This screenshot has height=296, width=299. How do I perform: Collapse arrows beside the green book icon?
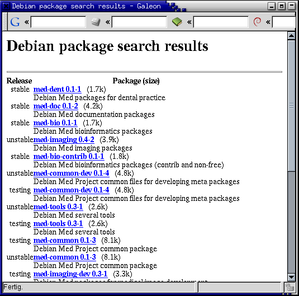point(189,22)
